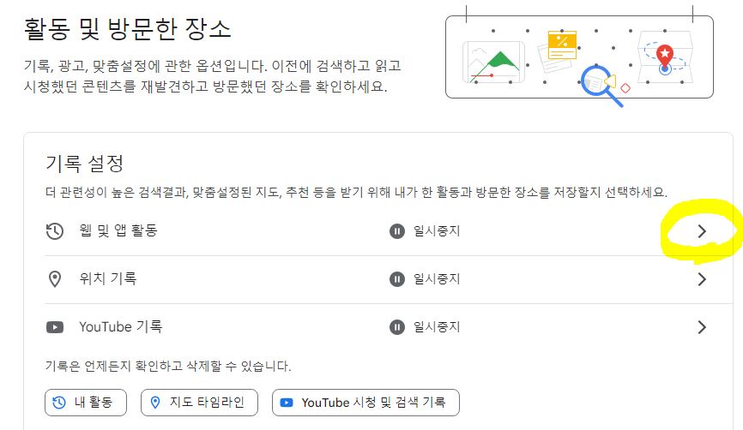Click the activity illustration banner image

[579, 57]
